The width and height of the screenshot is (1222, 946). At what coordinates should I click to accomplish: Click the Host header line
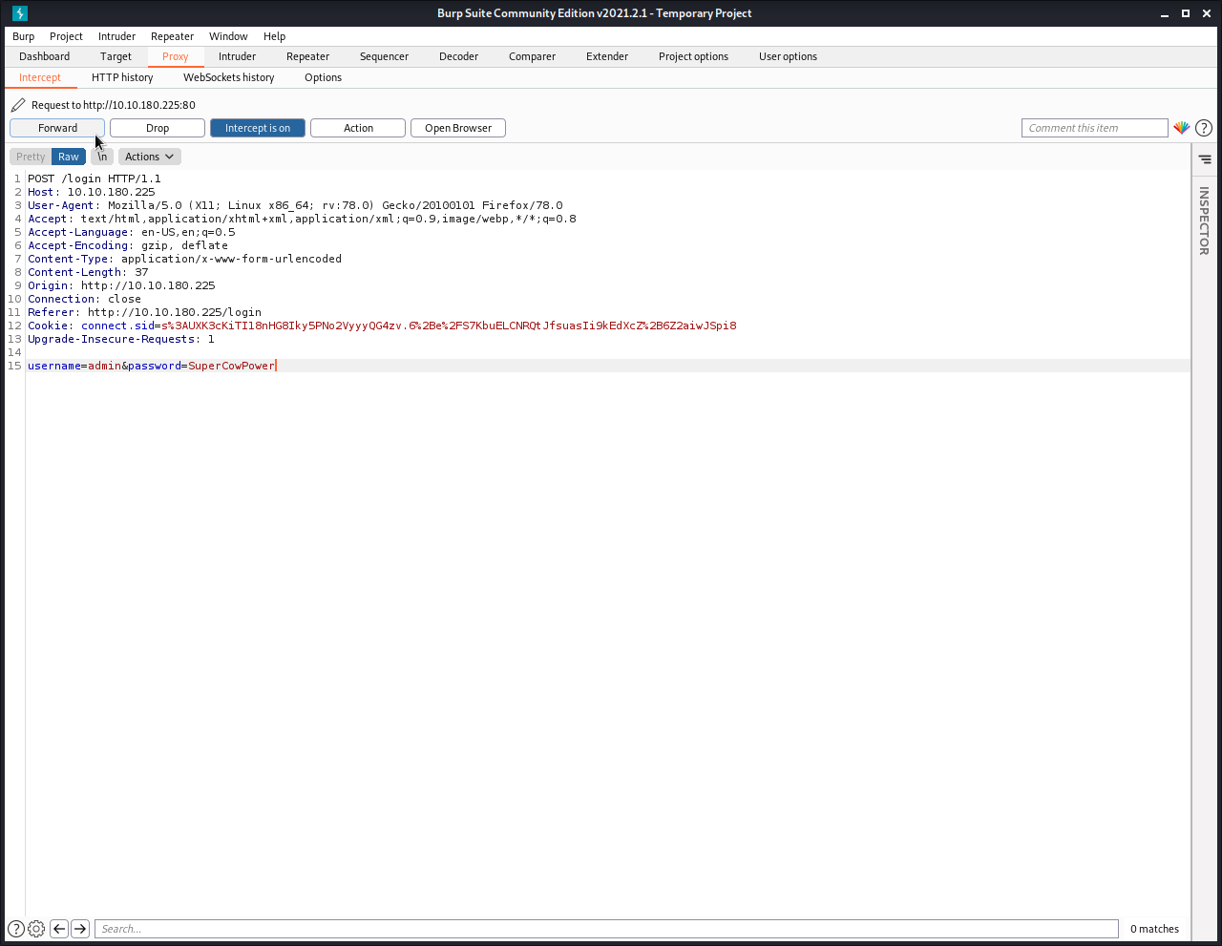(92, 192)
